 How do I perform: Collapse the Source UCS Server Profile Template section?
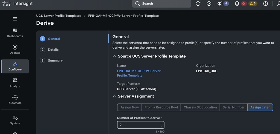tap(114, 56)
